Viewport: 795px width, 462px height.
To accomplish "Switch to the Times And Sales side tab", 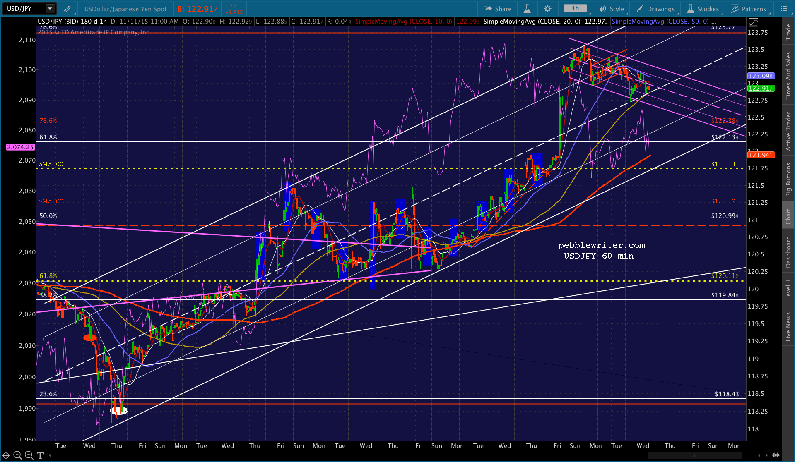I will point(788,76).
